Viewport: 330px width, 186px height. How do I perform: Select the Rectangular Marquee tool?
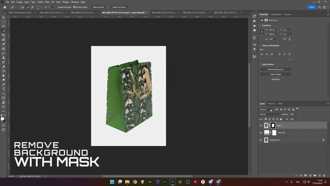click(x=4, y=22)
